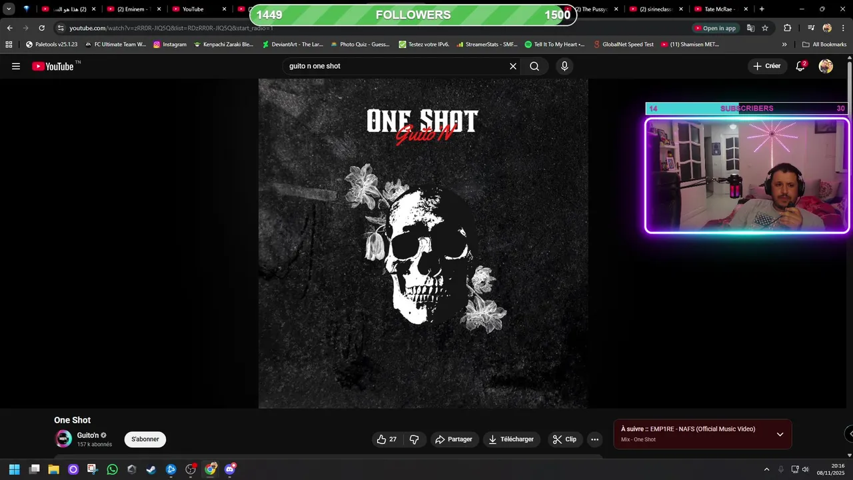Open Guito'n channel name link
The image size is (853, 480).
pyautogui.click(x=88, y=435)
